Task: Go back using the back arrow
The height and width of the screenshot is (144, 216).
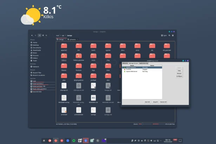Action: coord(32,35)
